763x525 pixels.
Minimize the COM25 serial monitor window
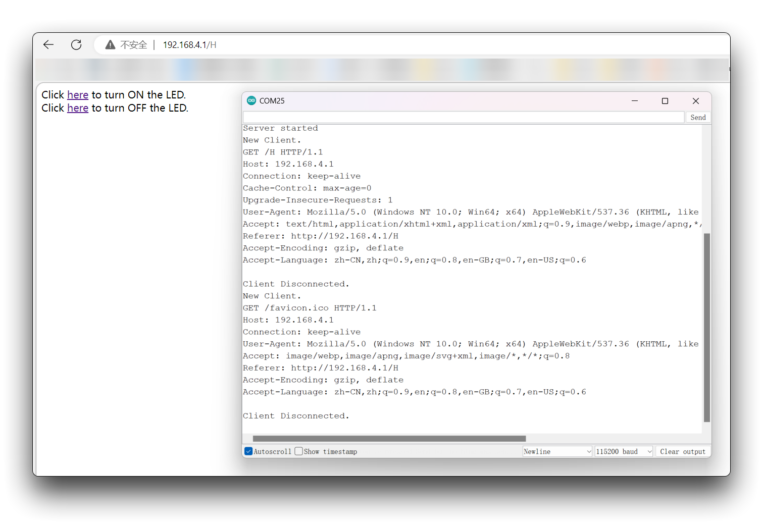635,101
